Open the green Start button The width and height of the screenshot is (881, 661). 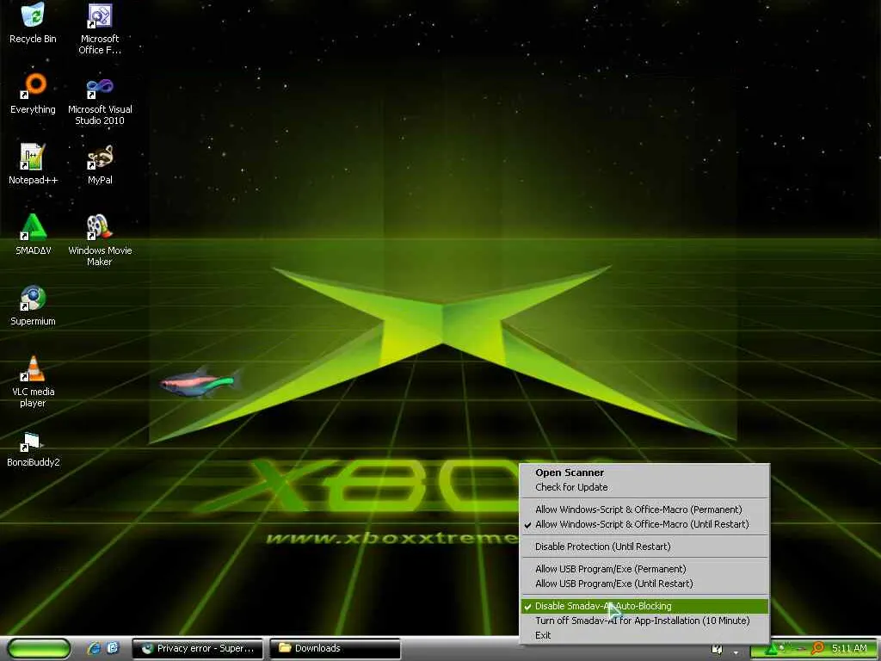click(x=40, y=649)
